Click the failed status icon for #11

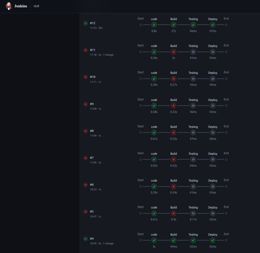tap(86, 50)
